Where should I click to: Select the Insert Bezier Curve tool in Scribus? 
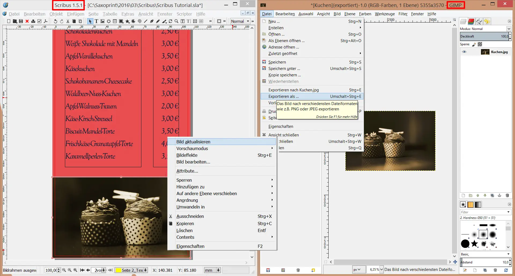pos(152,21)
